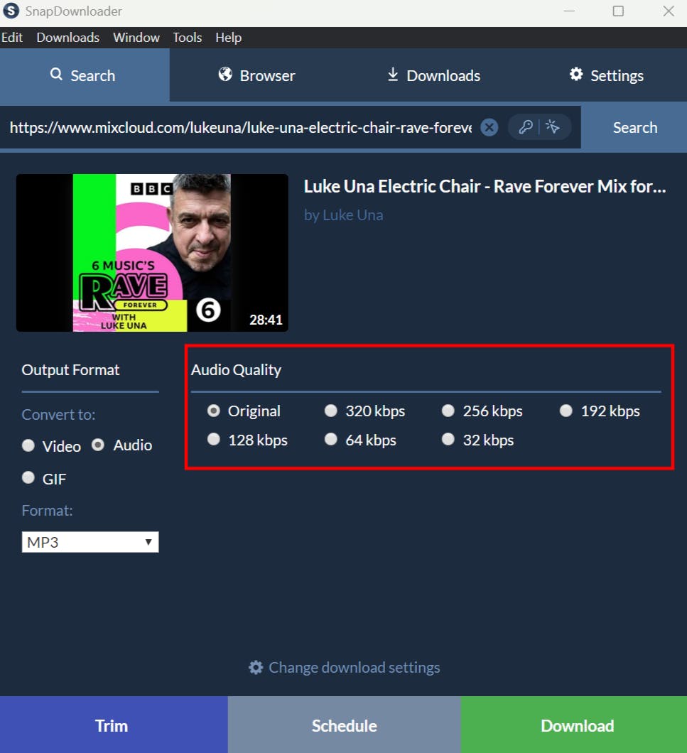Viewport: 687px width, 753px height.
Task: Select 192 kbps audio quality
Action: pos(566,411)
